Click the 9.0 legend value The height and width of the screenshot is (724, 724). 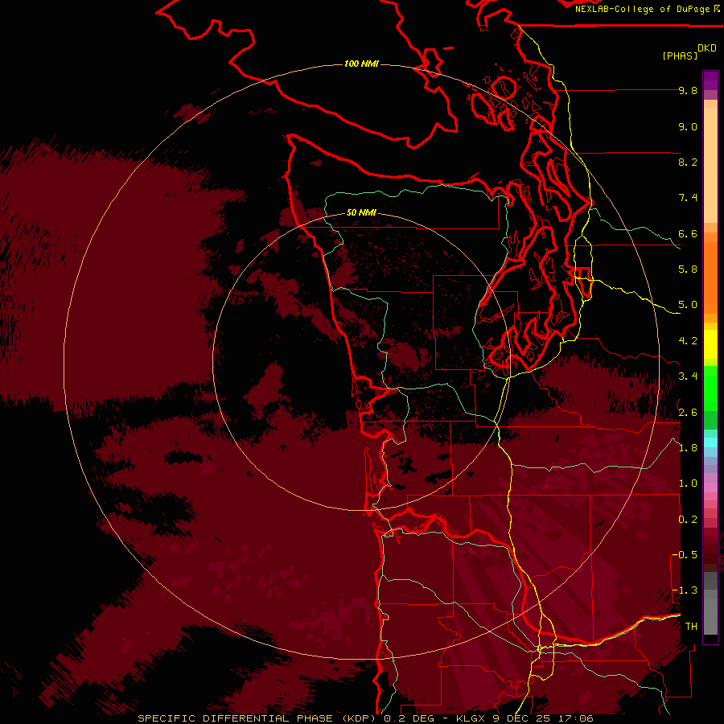(x=688, y=126)
